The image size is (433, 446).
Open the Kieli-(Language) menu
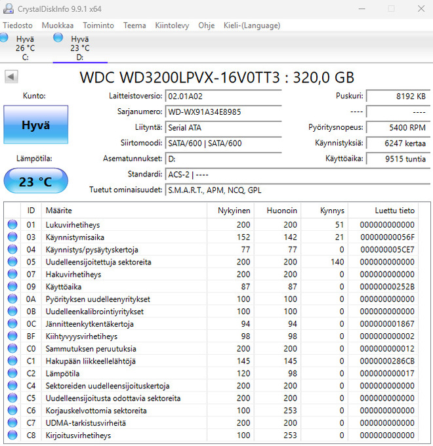(x=252, y=26)
